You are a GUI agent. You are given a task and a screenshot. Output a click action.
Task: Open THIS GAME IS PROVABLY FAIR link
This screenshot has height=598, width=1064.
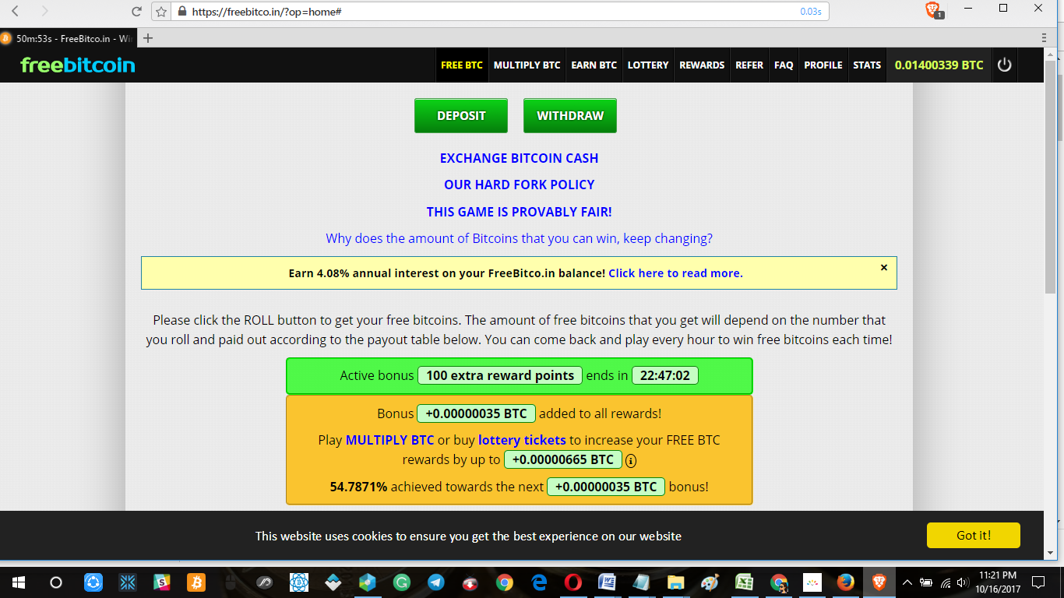click(x=520, y=212)
